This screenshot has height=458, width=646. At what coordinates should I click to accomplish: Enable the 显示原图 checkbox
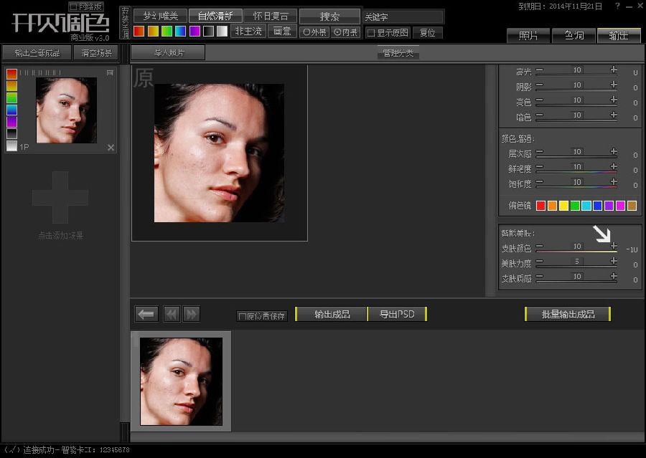click(370, 33)
